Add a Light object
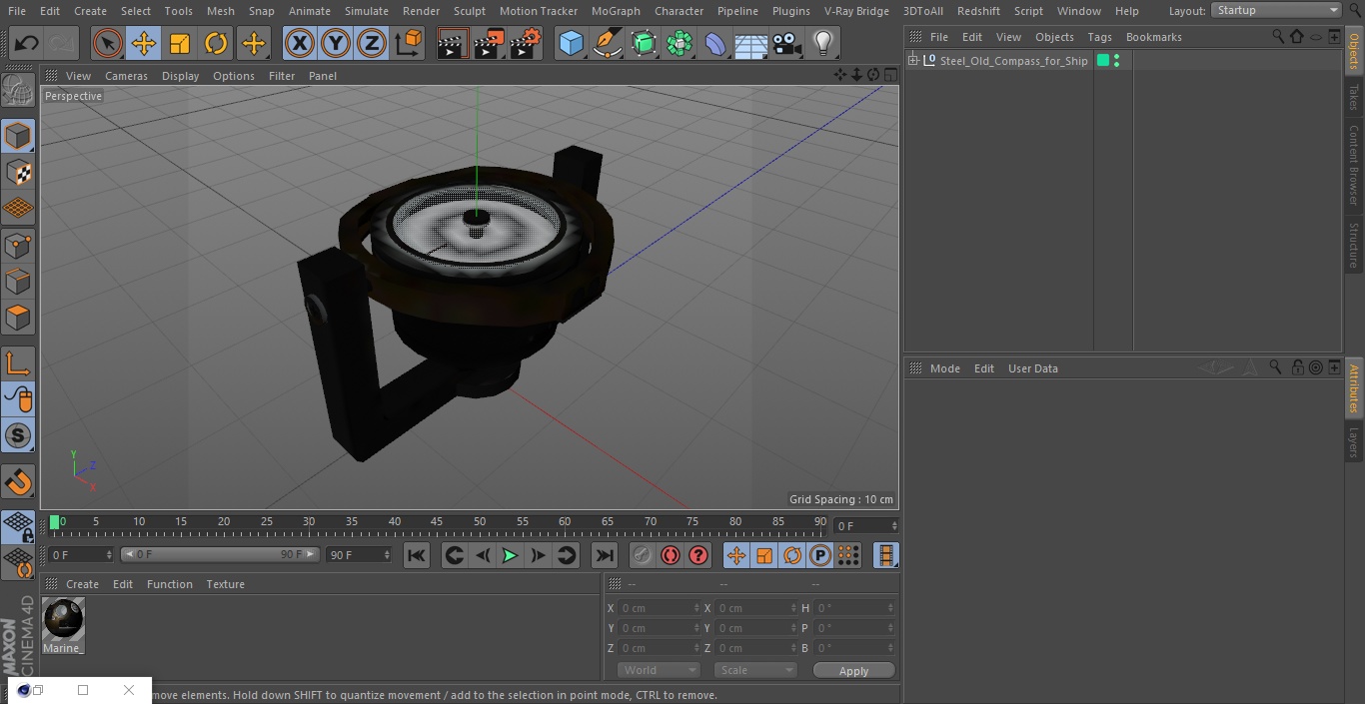Screen dimensions: 1365x704 [x=823, y=44]
